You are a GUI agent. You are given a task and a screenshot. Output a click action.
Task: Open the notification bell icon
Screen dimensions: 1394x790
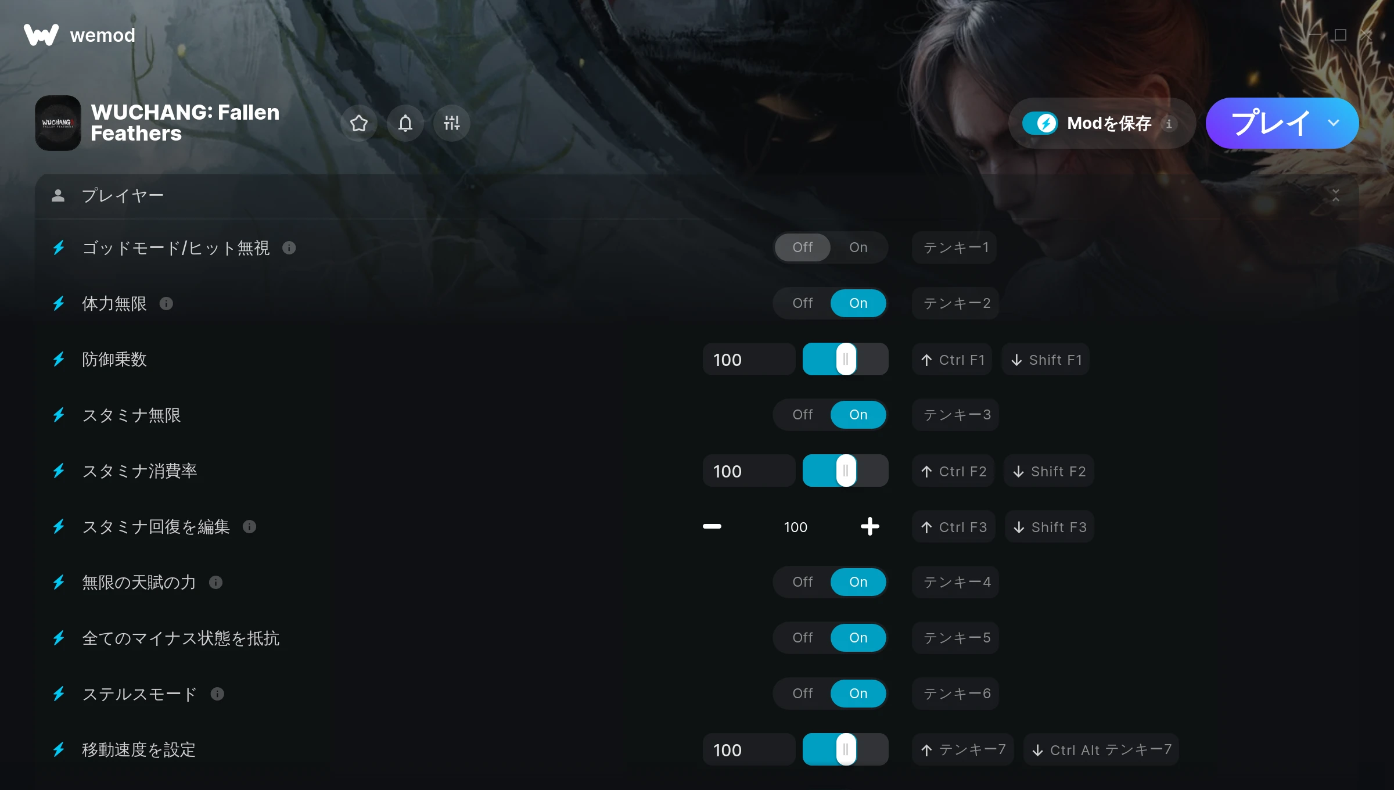tap(405, 123)
